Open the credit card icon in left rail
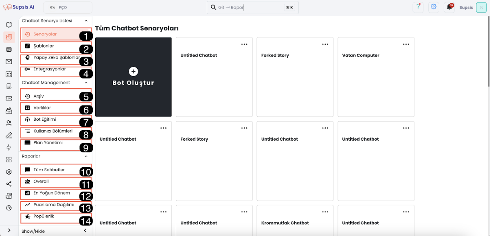This screenshot has width=491, height=236. (x=9, y=196)
